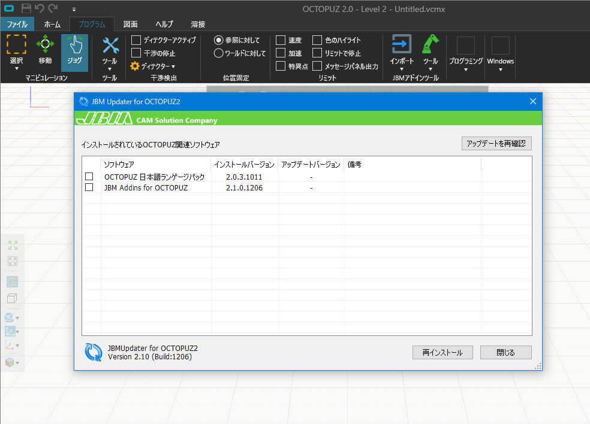Click the 備考 column header
Screen dimensions: 590x424
click(413, 164)
